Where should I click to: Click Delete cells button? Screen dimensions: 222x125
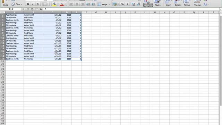pyautogui.click(x=178, y=3)
